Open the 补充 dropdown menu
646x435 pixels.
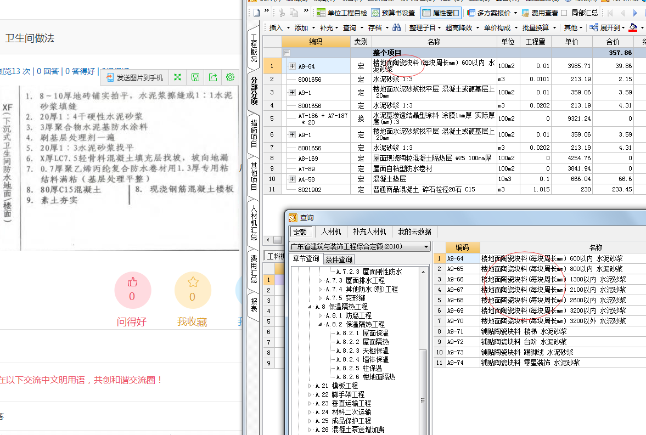(329, 27)
